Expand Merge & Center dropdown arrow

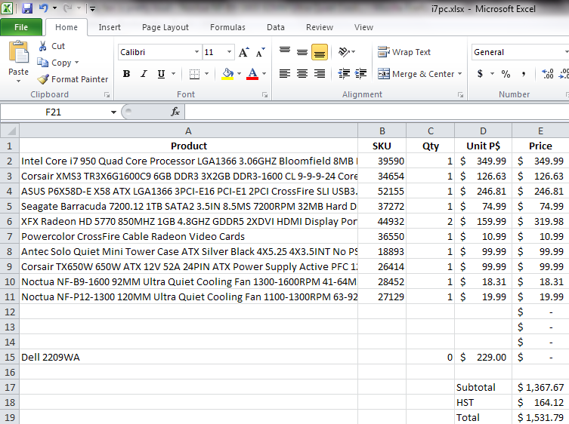click(x=459, y=74)
